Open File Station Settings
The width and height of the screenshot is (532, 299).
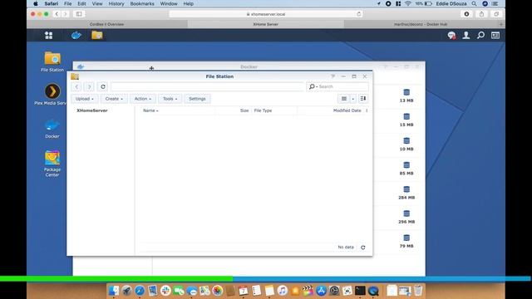(197, 99)
